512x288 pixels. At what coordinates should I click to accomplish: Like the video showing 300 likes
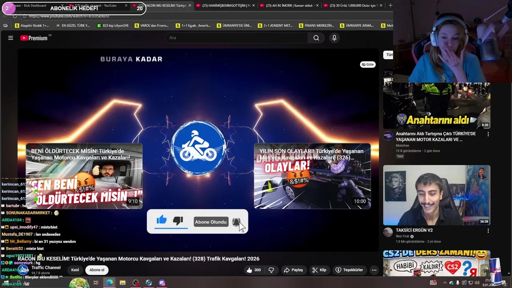pos(254,270)
